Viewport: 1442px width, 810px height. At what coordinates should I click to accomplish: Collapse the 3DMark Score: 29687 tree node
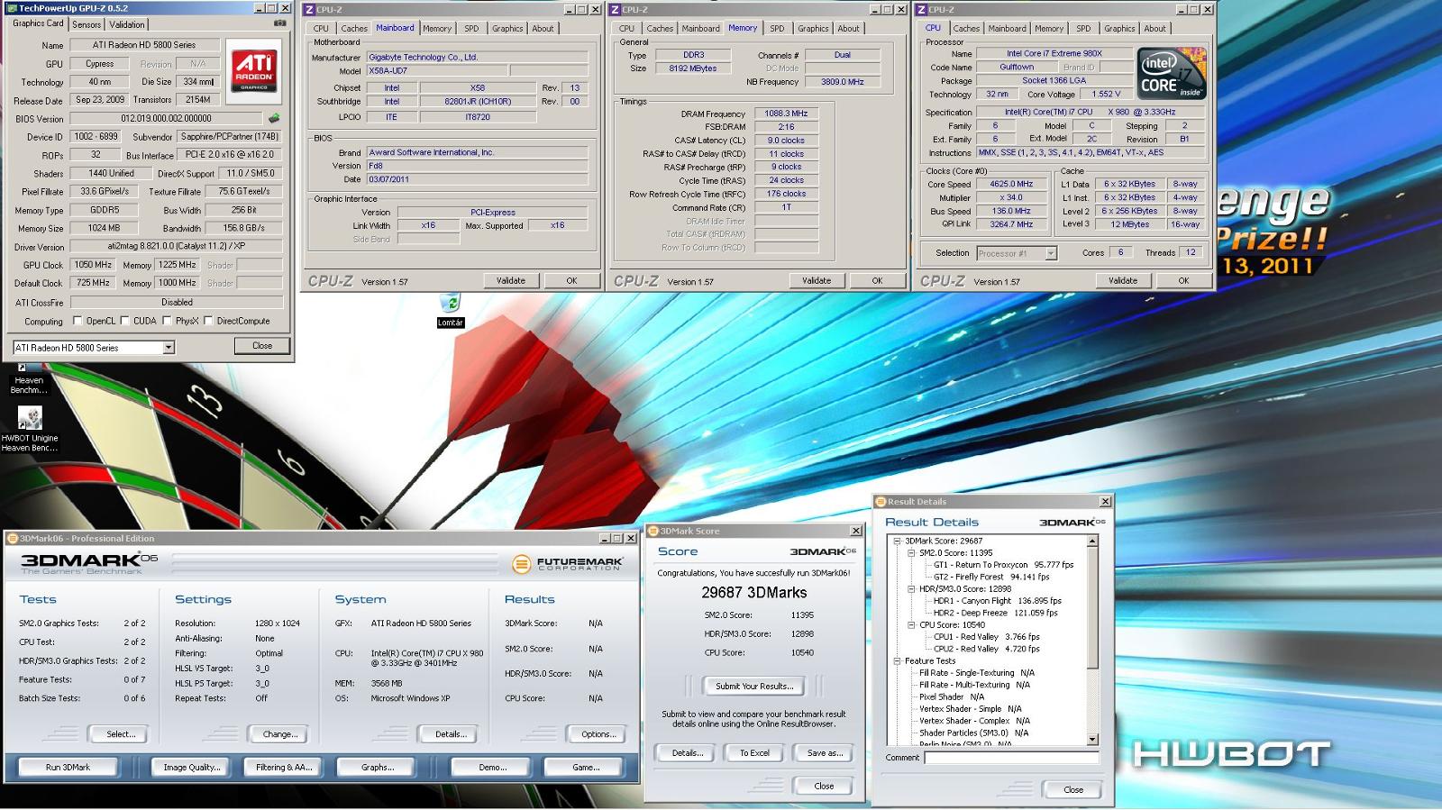click(897, 542)
